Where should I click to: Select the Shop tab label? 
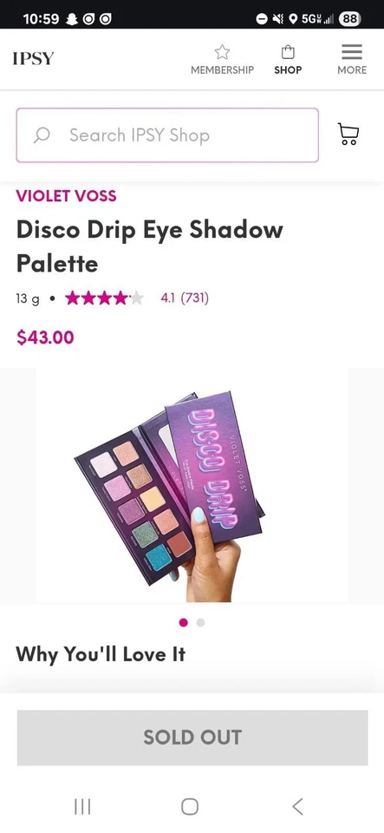pos(288,70)
